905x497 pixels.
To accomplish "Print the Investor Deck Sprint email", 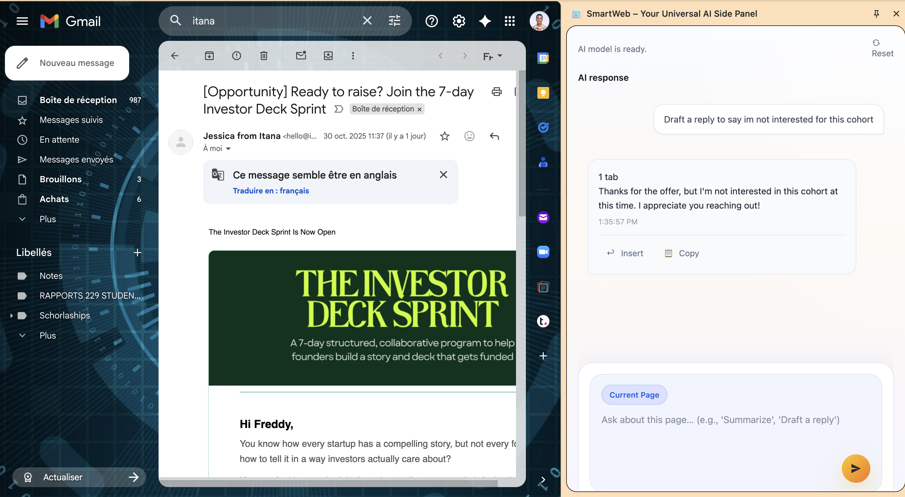I will click(496, 92).
